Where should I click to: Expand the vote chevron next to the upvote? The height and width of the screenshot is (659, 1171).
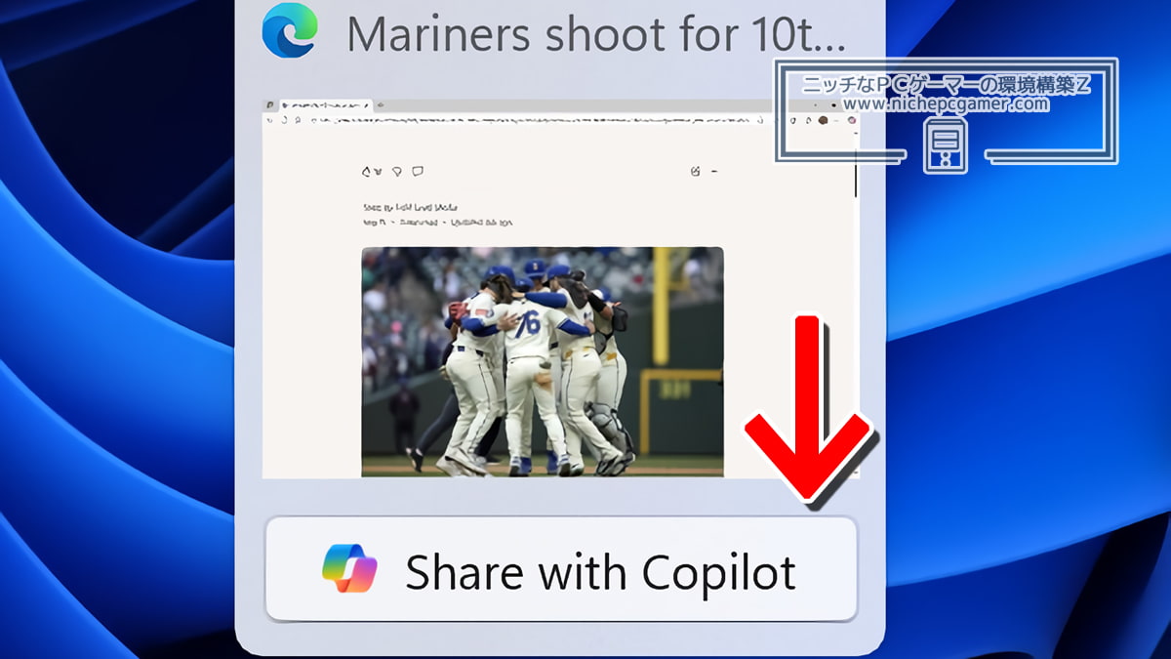pyautogui.click(x=377, y=171)
